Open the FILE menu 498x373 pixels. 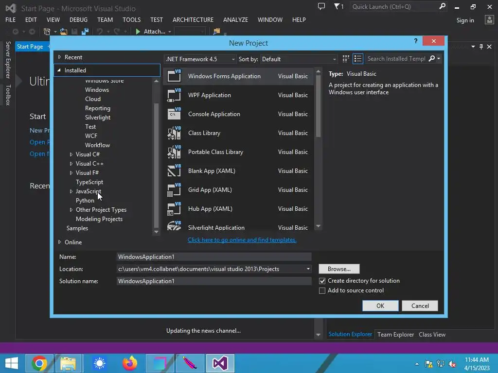pos(11,19)
